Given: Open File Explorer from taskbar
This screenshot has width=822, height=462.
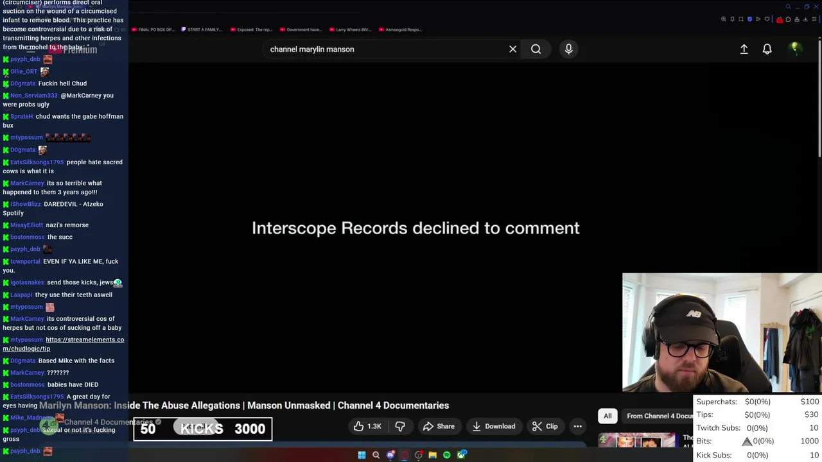Looking at the screenshot, I should 433,455.
